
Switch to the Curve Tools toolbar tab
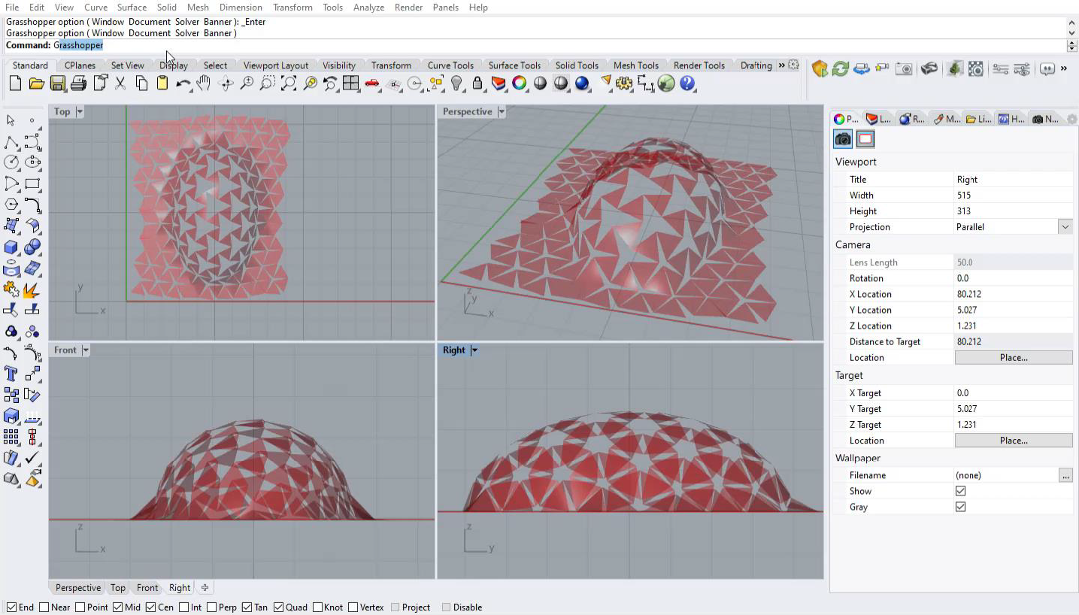point(450,65)
